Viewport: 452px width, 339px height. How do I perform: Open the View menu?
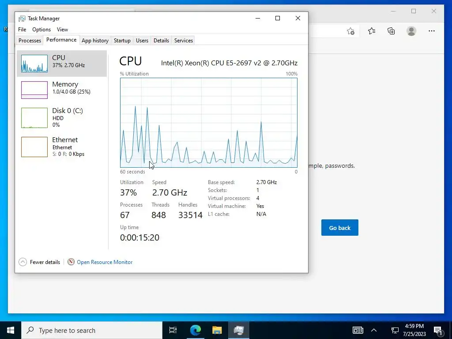62,30
